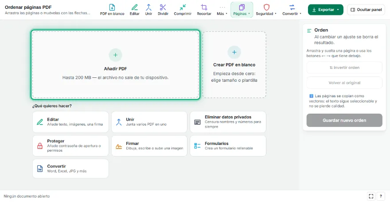Open Eliminar datos privados card
This screenshot has width=390, height=202.
228,122
